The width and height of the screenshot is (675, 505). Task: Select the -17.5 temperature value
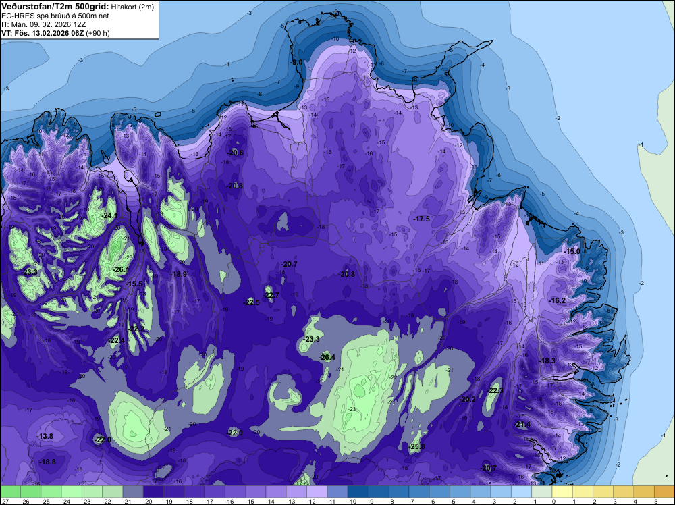tap(421, 219)
